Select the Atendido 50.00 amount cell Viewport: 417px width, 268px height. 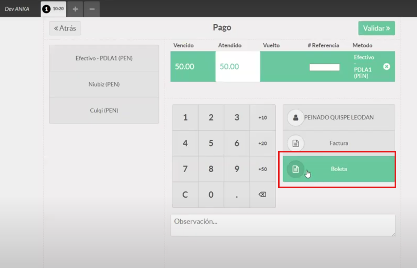[237, 66]
